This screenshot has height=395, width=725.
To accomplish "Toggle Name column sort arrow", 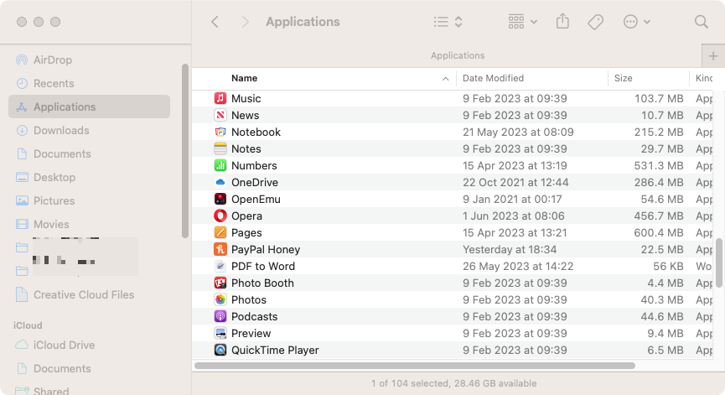I will pyautogui.click(x=445, y=79).
